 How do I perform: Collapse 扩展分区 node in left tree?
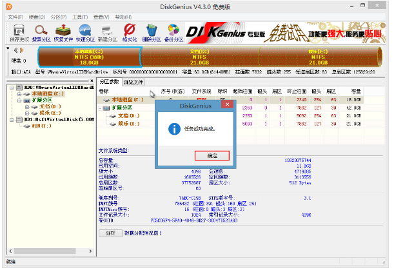(x=19, y=100)
